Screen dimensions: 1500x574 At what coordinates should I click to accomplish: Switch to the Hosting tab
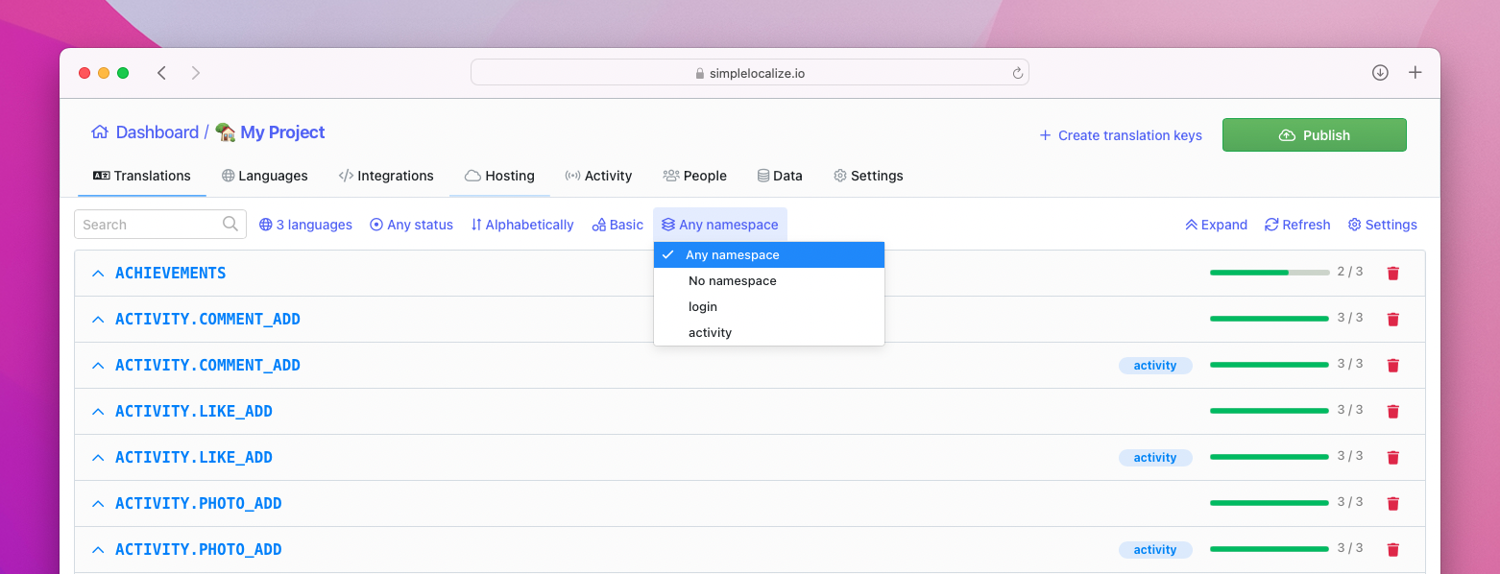pos(499,176)
